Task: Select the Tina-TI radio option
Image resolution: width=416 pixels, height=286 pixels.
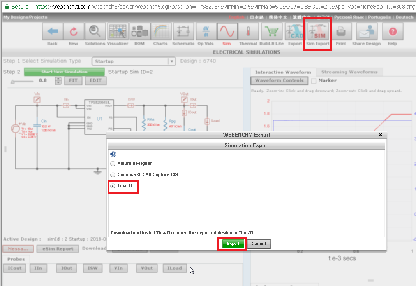Action: [x=113, y=186]
